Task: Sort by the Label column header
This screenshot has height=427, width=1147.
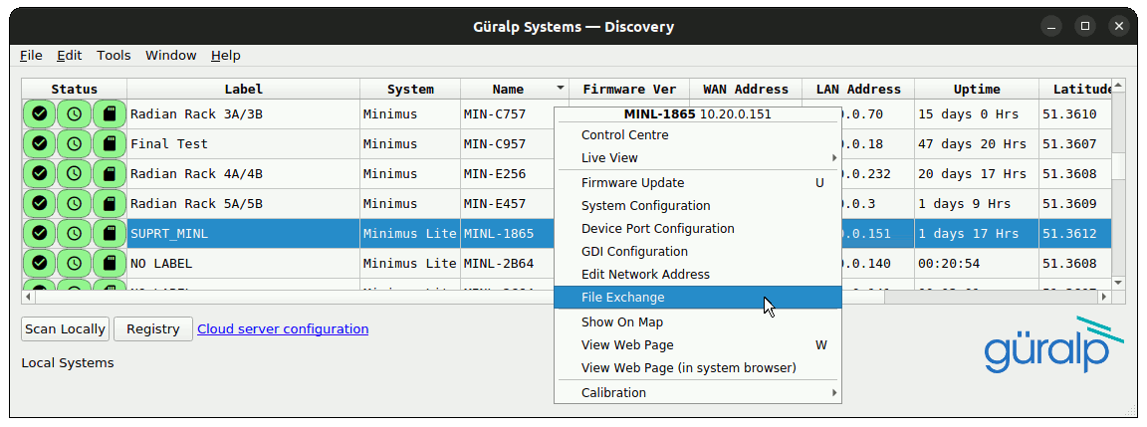Action: [244, 90]
